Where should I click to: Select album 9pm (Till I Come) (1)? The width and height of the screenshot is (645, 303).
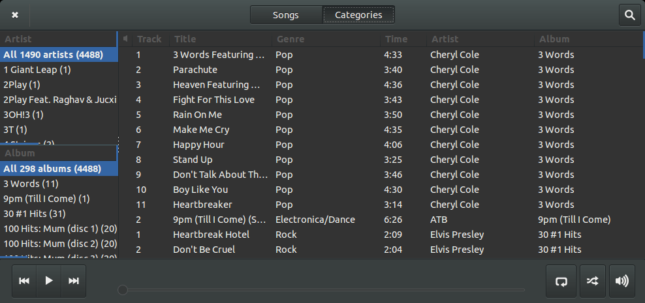(59, 199)
